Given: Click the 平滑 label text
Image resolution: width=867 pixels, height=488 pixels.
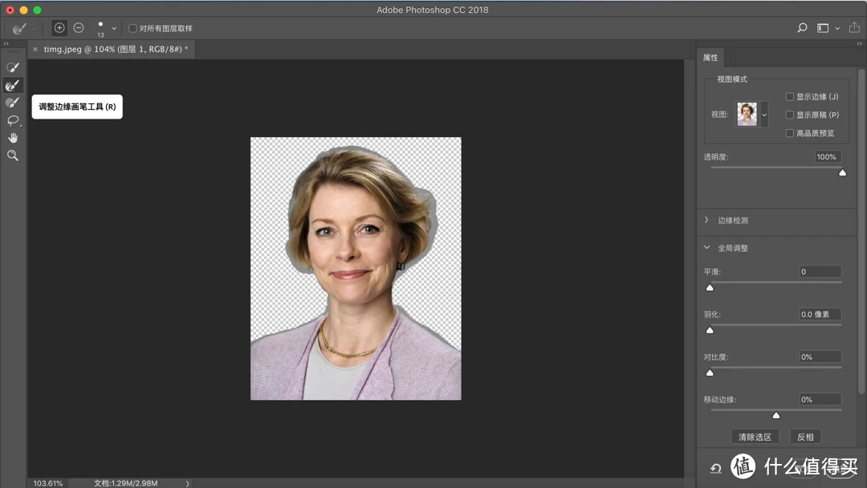Looking at the screenshot, I should [x=712, y=272].
